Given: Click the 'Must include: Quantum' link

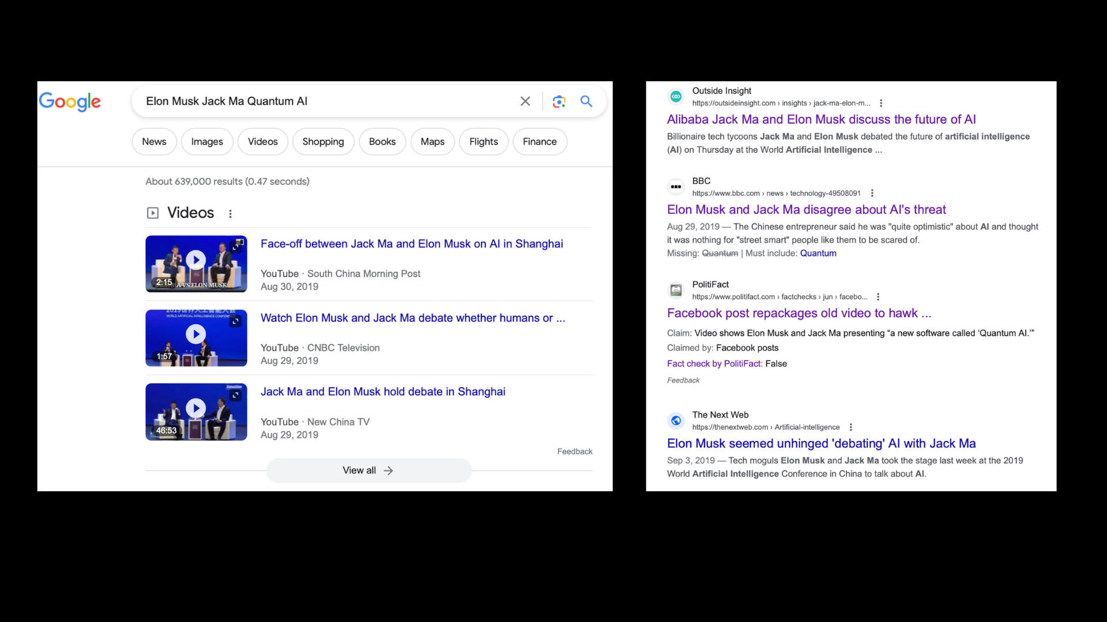Looking at the screenshot, I should point(818,253).
